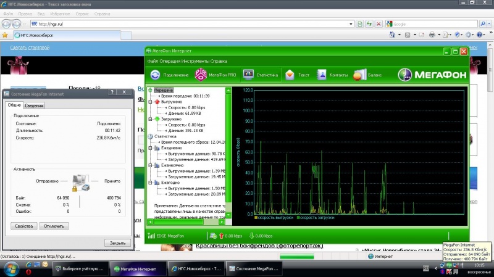Collapse the Ежедневно tree node
Image resolution: width=494 pixels, height=277 pixels.
150,148
